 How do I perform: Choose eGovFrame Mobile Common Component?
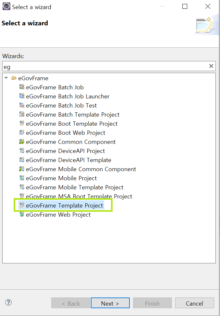81,169
